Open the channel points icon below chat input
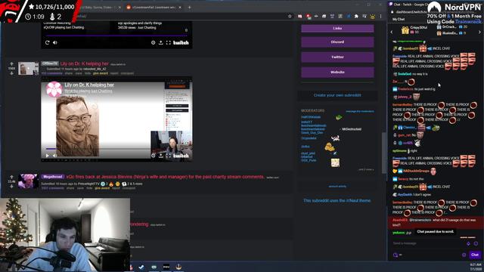 396,255
